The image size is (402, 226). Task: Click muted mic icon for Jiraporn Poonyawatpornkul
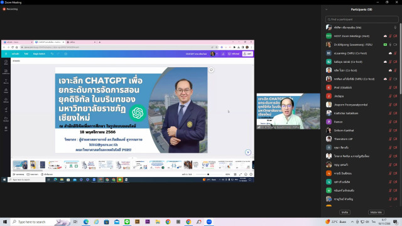[x=390, y=105]
